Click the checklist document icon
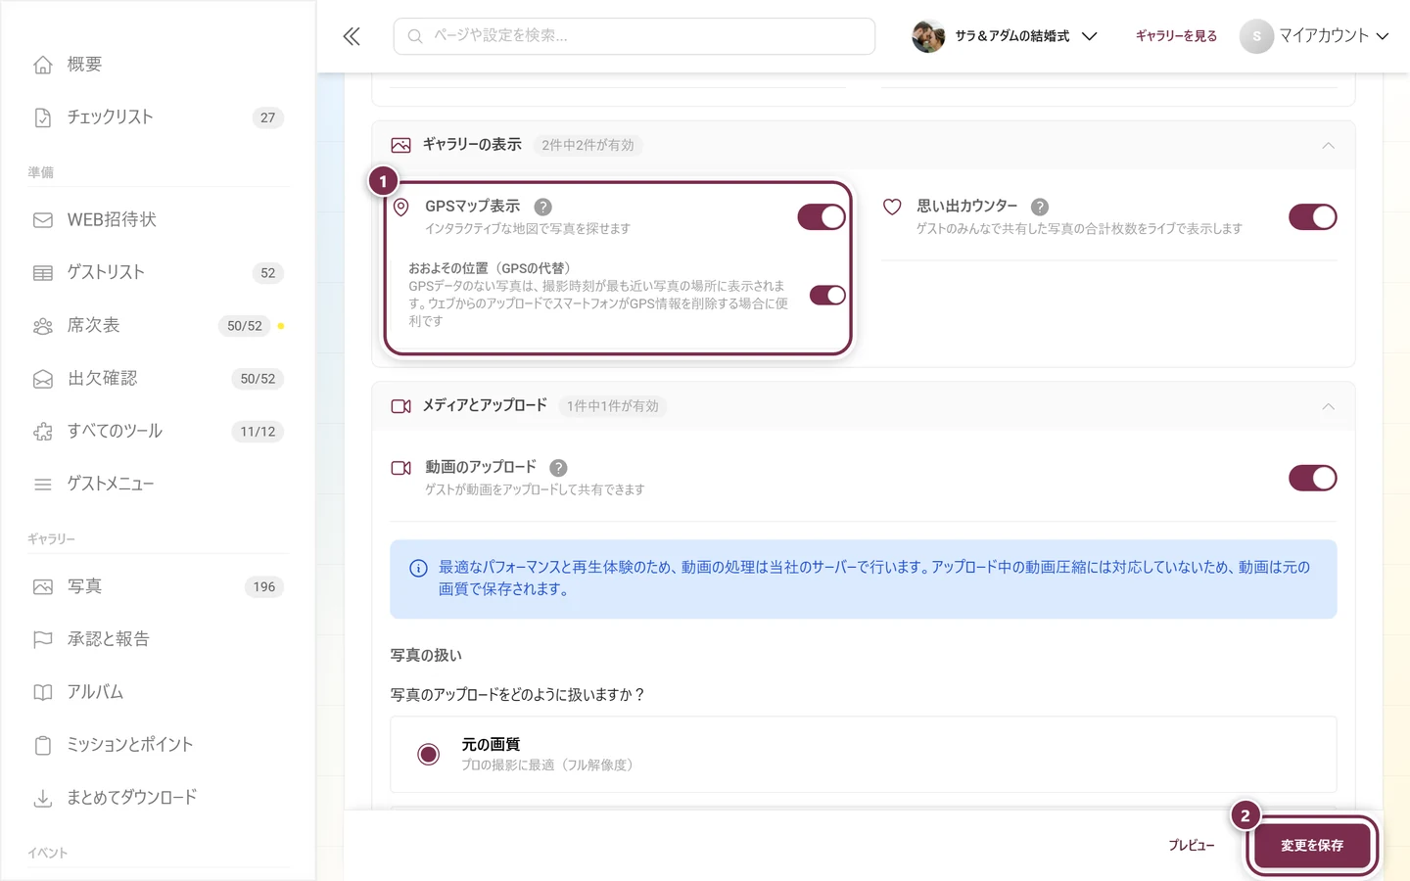 43,117
